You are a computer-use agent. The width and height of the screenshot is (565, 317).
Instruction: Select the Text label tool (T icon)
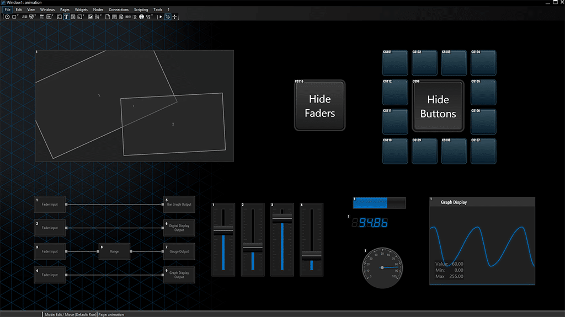coord(66,17)
